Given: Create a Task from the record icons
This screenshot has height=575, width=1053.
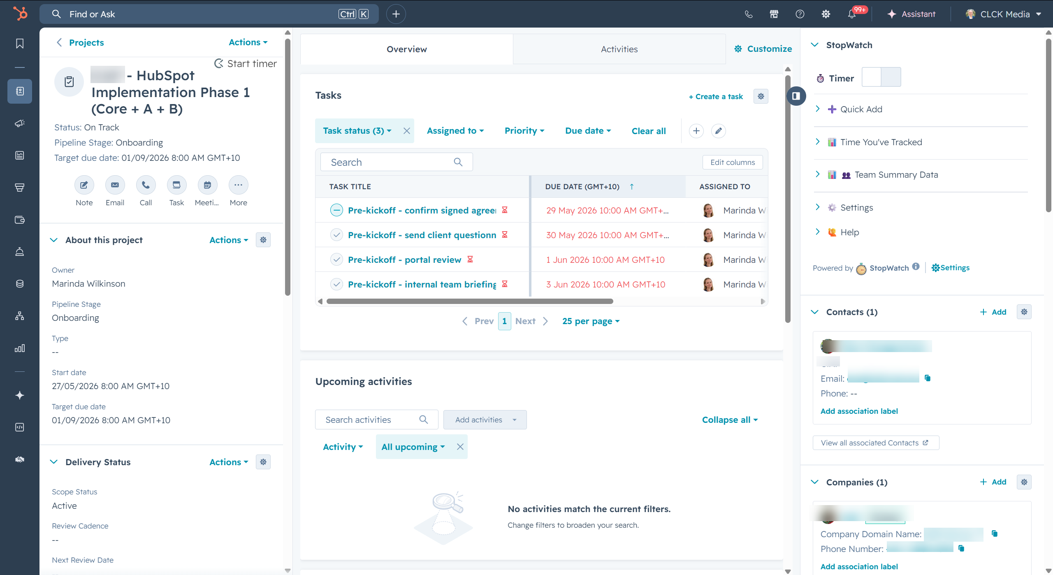Looking at the screenshot, I should pyautogui.click(x=176, y=185).
